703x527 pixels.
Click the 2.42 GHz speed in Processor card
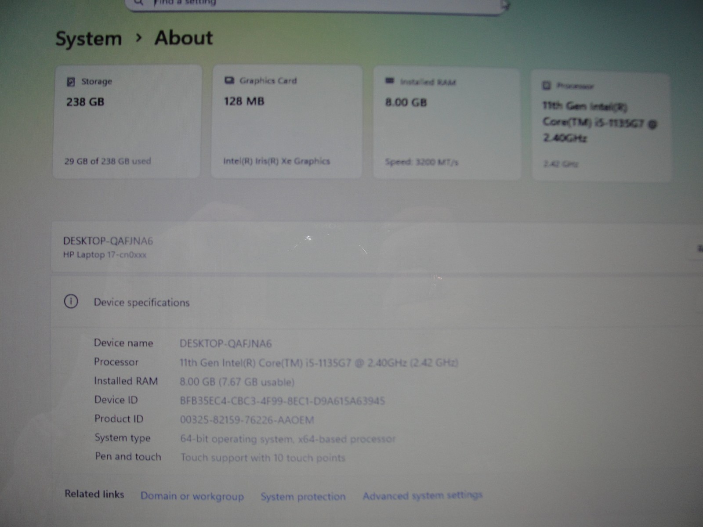561,164
